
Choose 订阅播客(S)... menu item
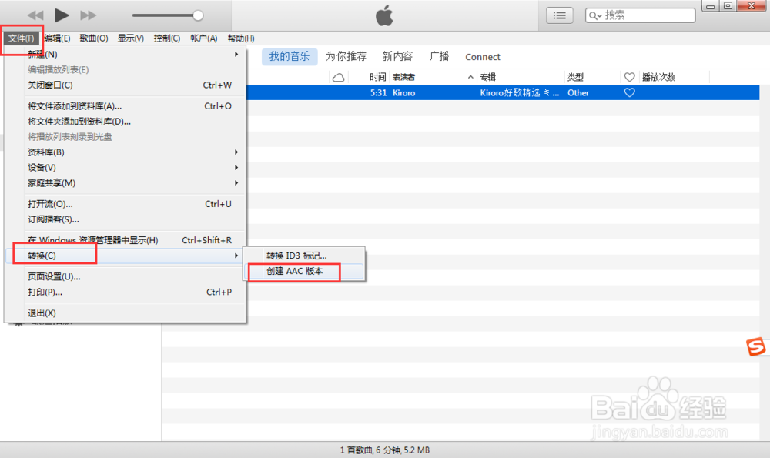[126, 219]
